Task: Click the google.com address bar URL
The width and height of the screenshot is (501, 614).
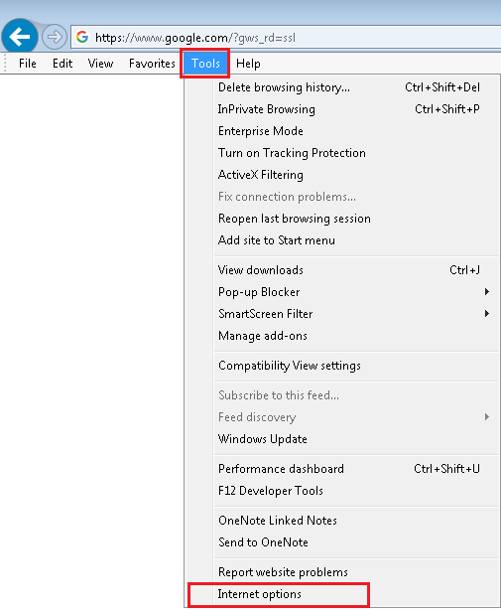Action: 195,38
